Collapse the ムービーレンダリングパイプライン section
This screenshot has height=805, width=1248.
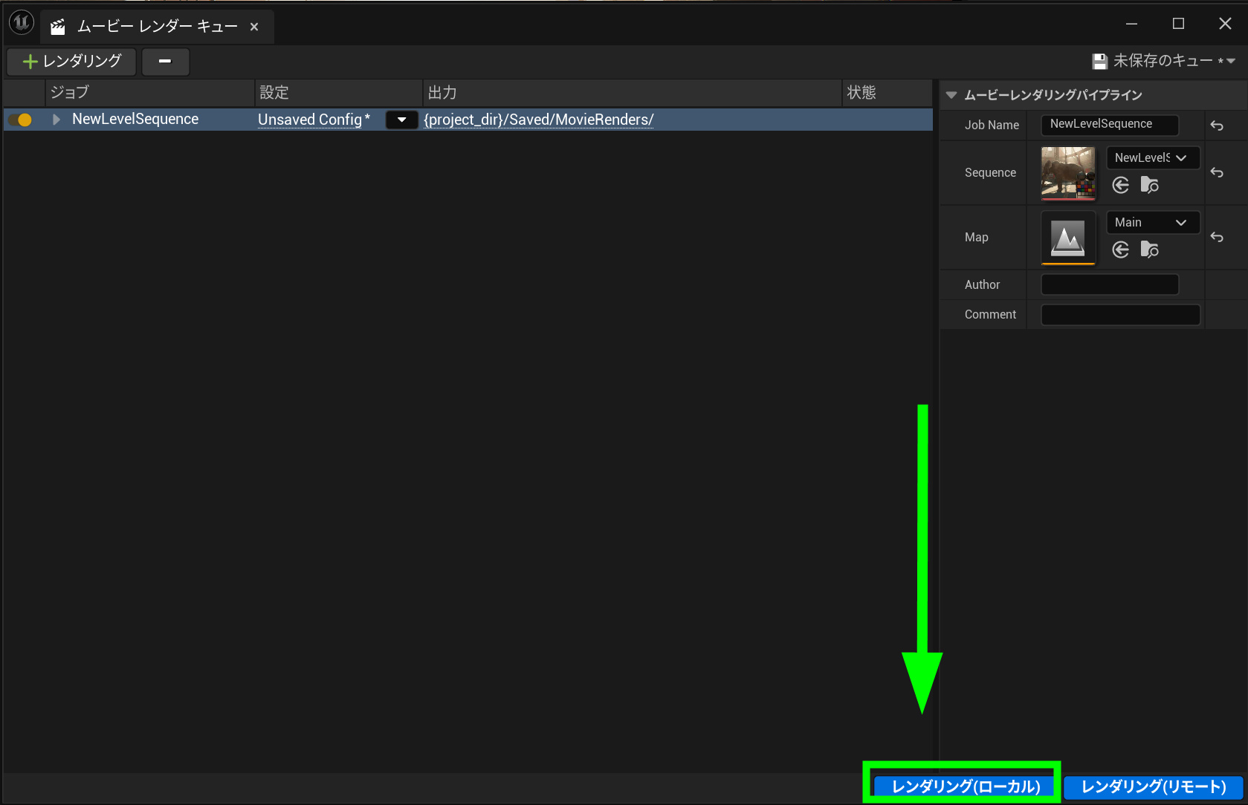tap(951, 95)
